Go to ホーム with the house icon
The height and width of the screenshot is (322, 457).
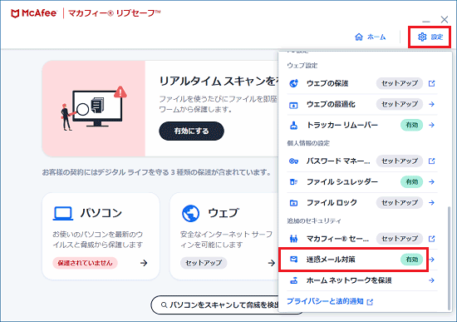point(370,37)
